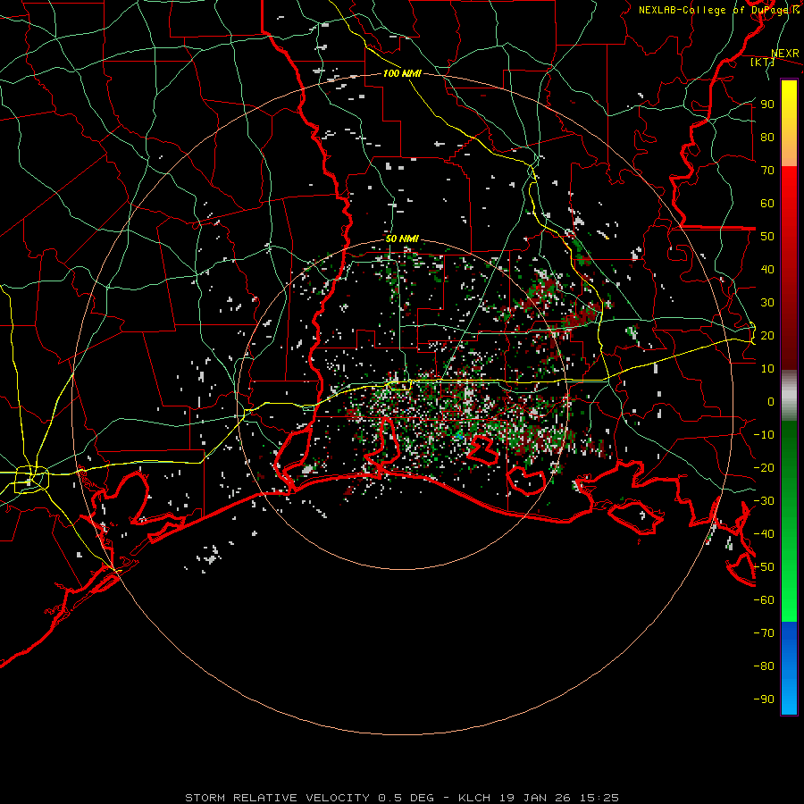Screen dimensions: 804x804
Task: Click the -60 value on velocity scale
Action: pyautogui.click(x=764, y=600)
